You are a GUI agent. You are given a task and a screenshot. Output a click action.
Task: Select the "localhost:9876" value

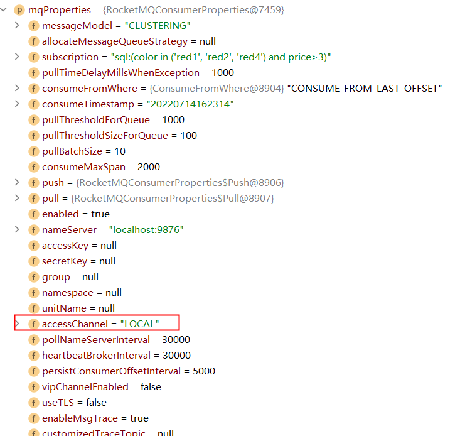coord(146,229)
